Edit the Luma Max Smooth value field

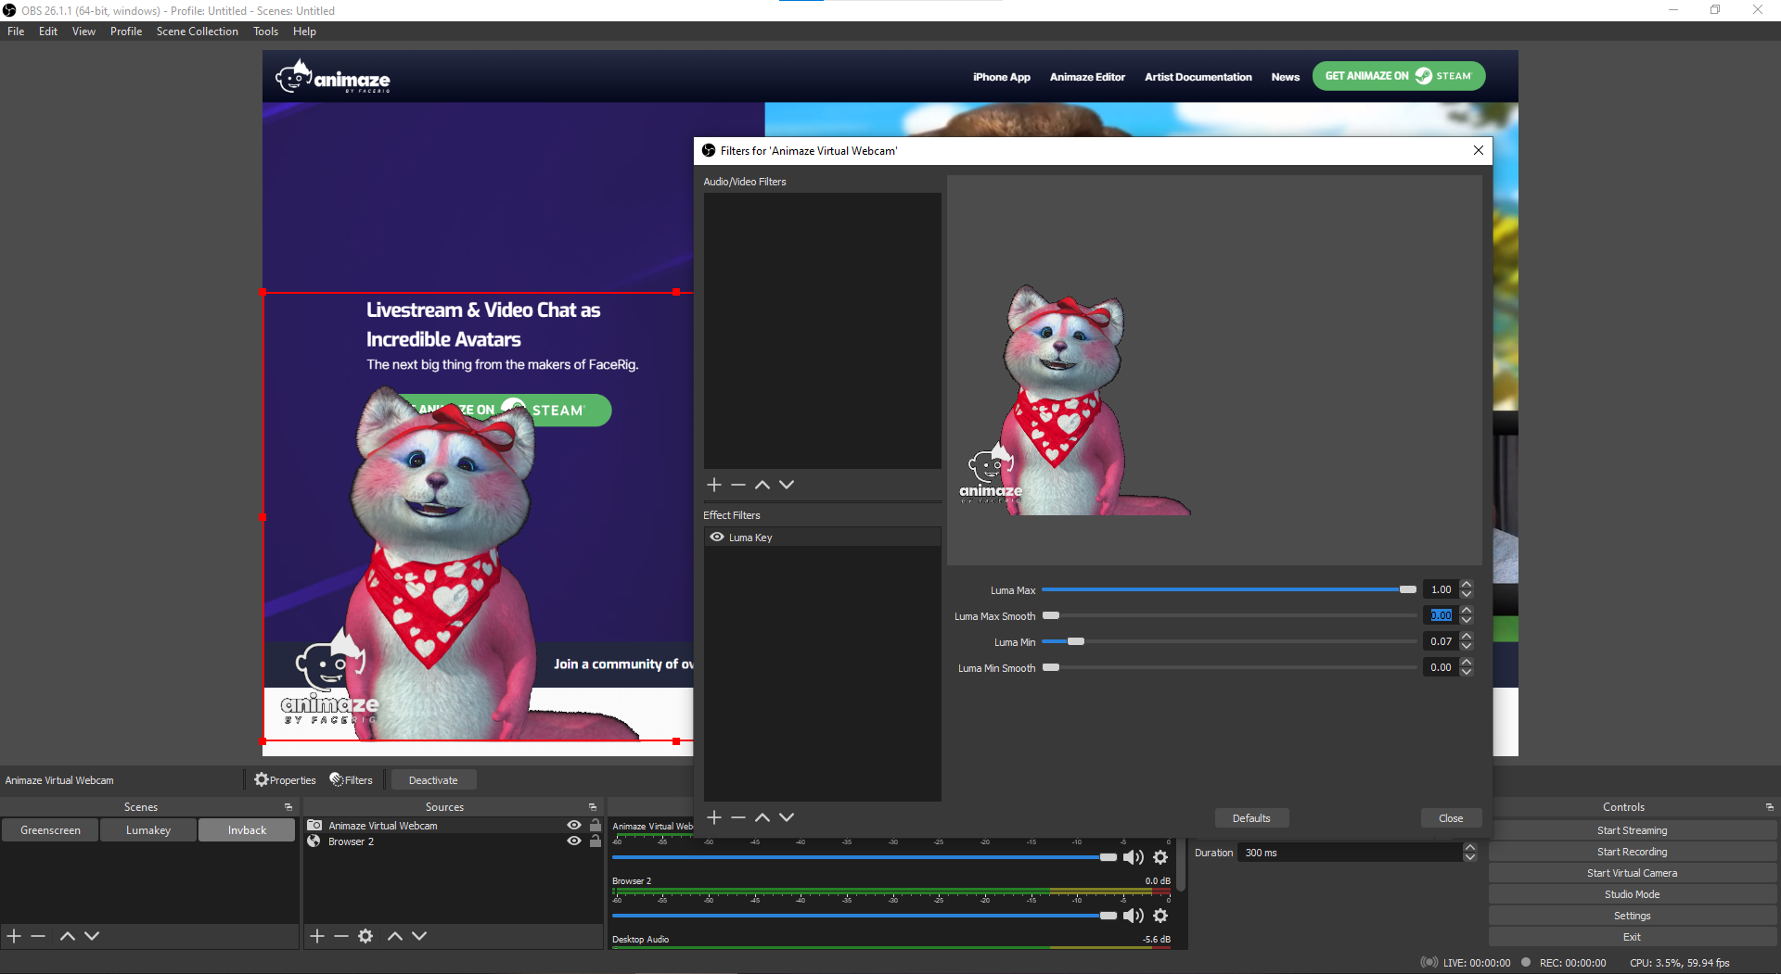[1440, 614]
